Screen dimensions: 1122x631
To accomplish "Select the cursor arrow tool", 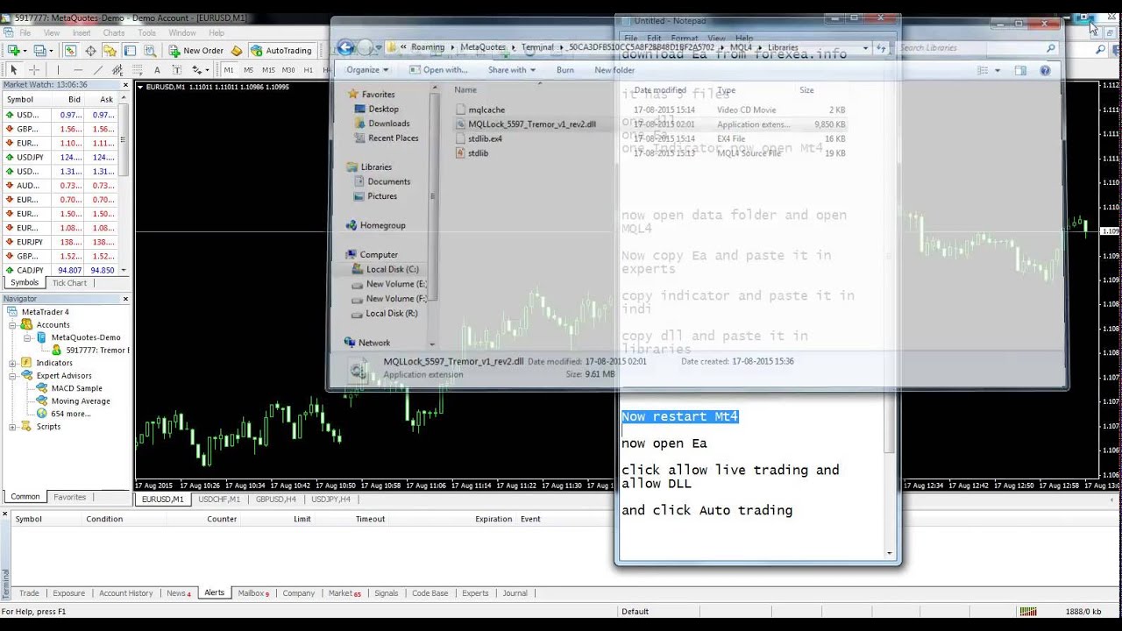I will pyautogui.click(x=13, y=70).
